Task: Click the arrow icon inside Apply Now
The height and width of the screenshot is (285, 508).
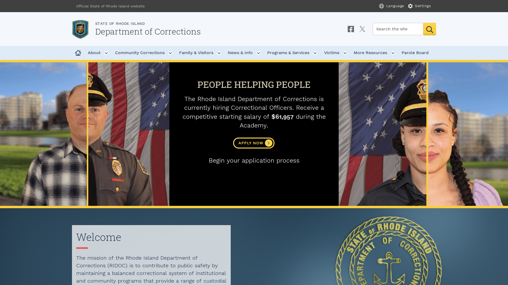Action: pyautogui.click(x=269, y=143)
